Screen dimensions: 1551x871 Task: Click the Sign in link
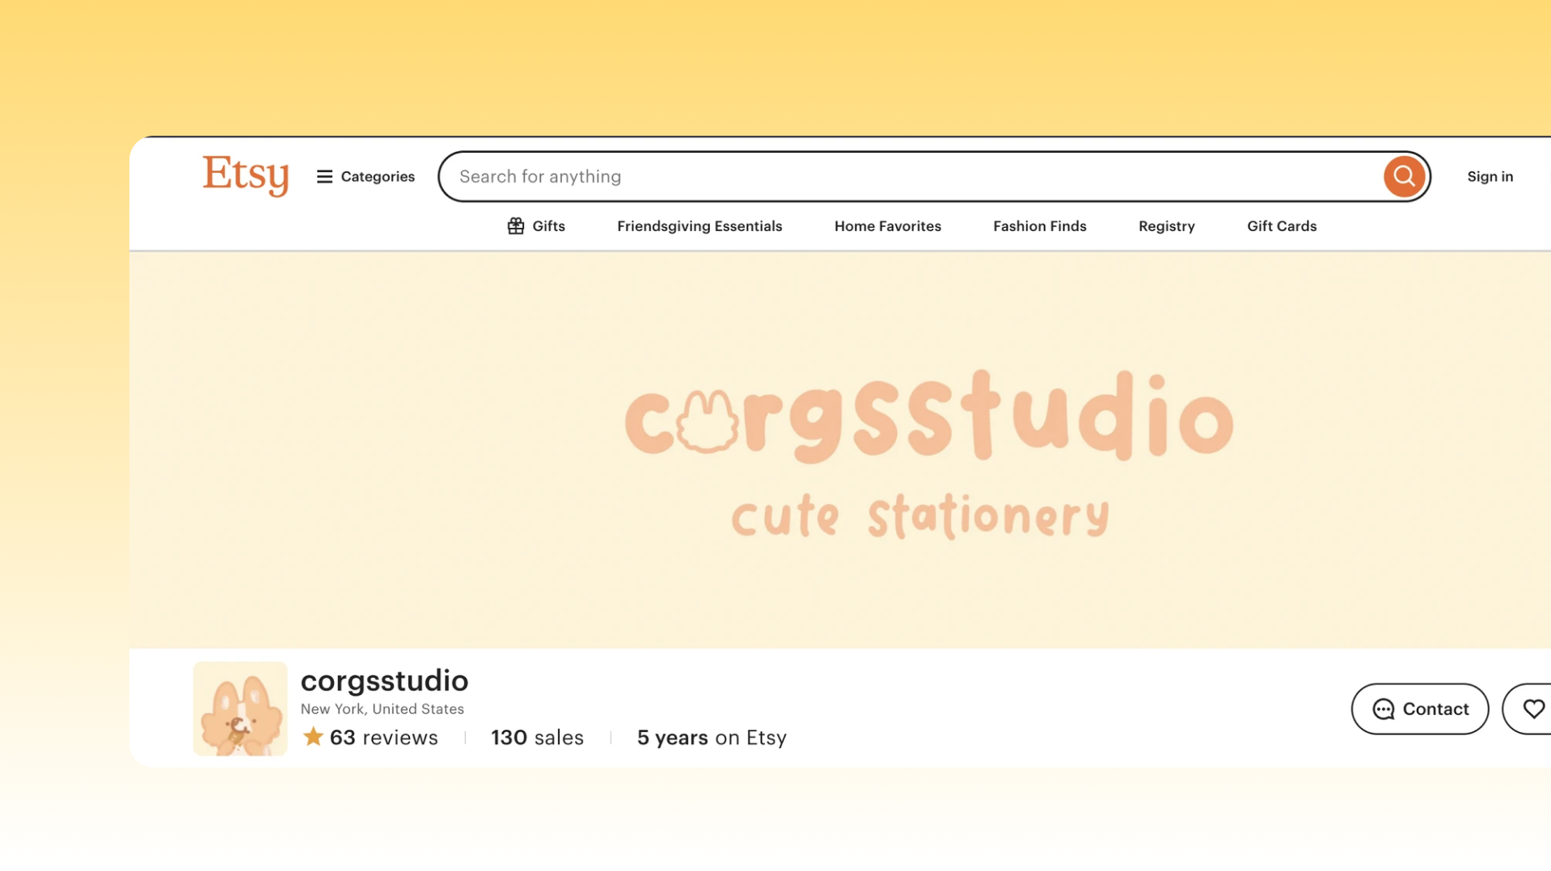pyautogui.click(x=1490, y=177)
